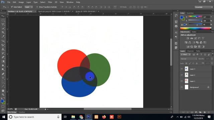Click the foreground color swatch in toolbox
This screenshot has height=120, width=214.
pos(2,101)
